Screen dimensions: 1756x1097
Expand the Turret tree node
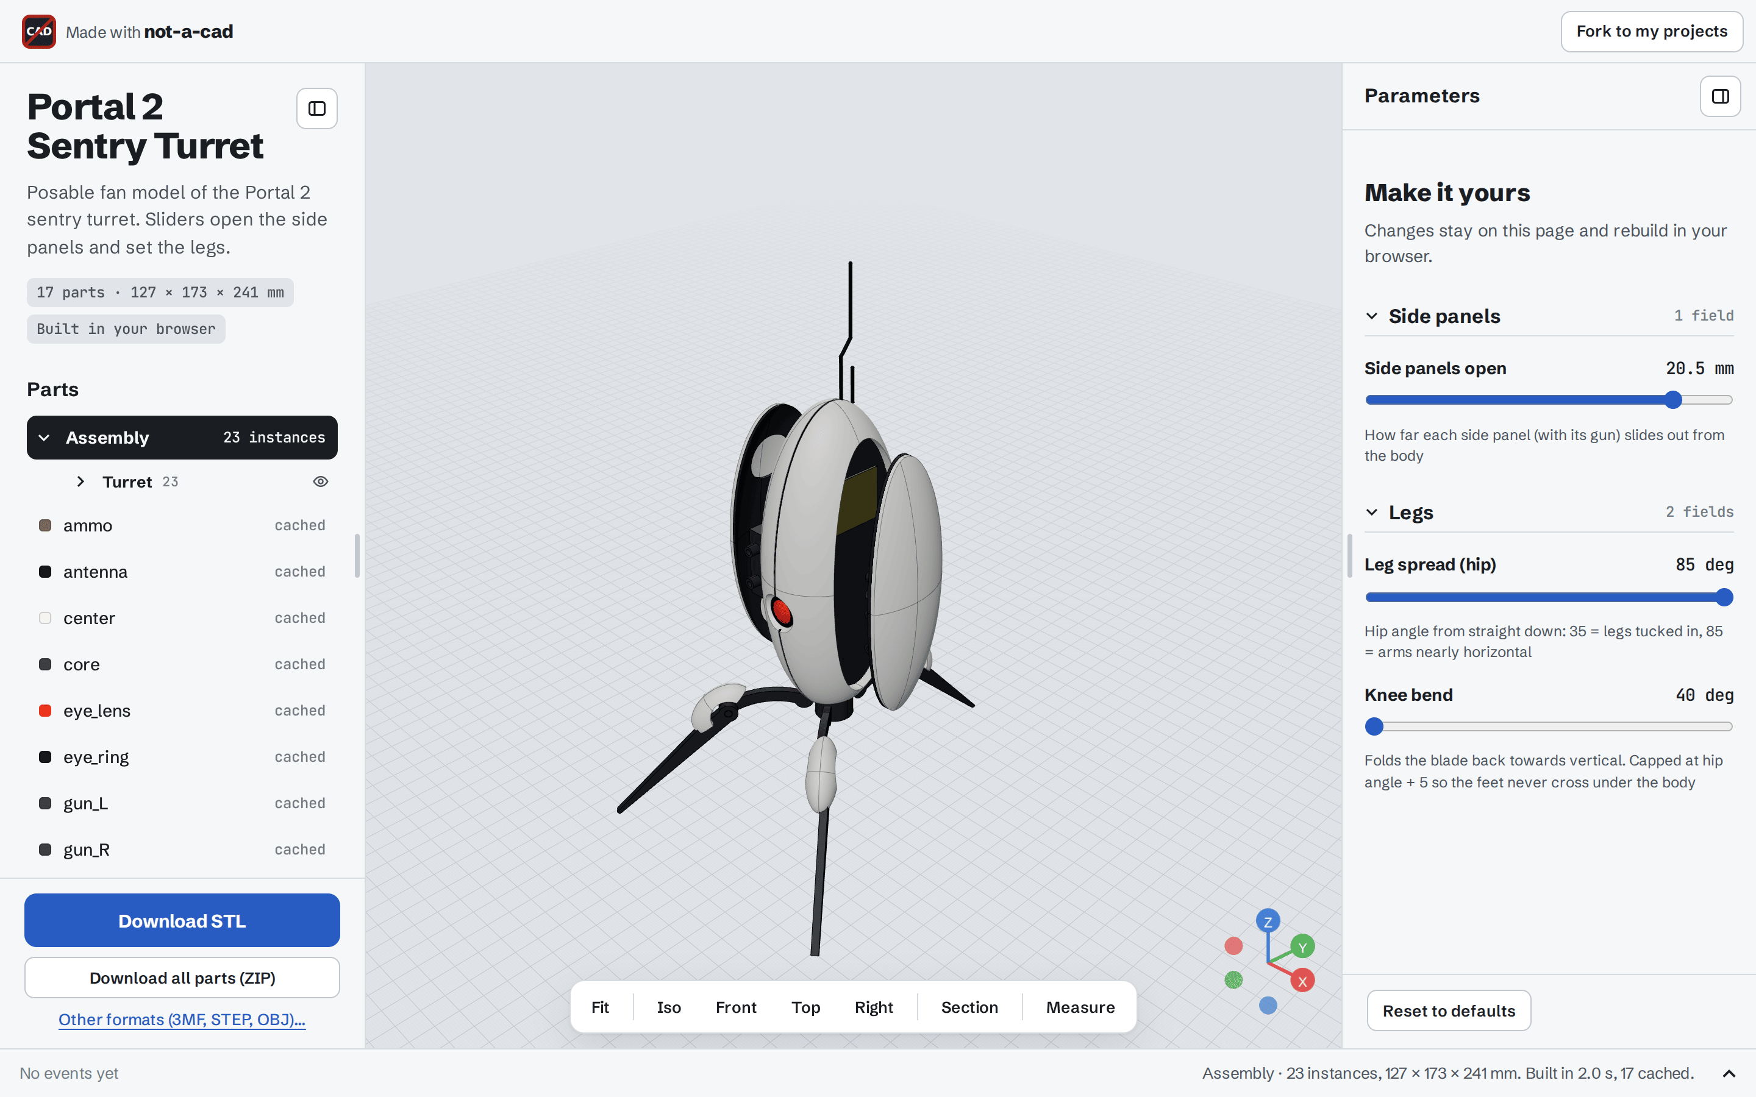pyautogui.click(x=80, y=481)
